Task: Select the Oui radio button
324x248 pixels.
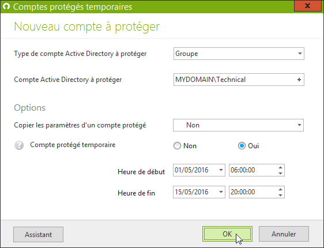Action: (x=242, y=146)
